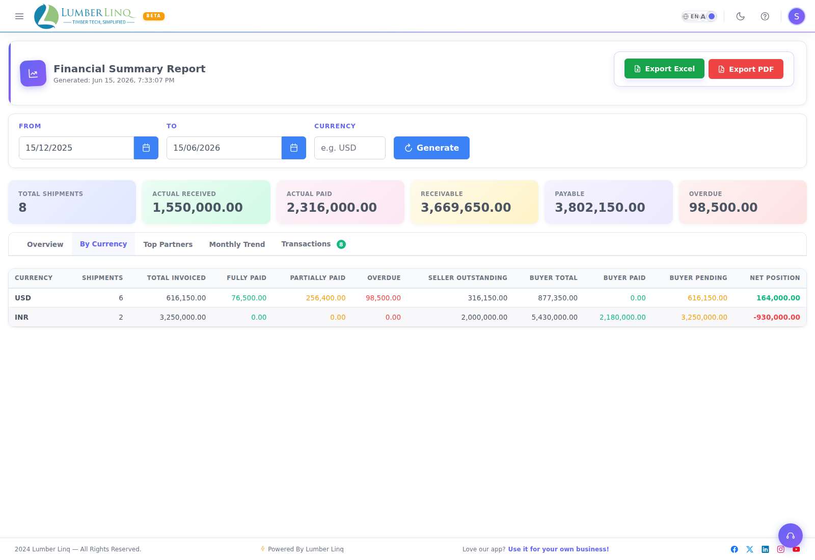Open the Instagram footer icon
The image size is (815, 560).
[781, 549]
